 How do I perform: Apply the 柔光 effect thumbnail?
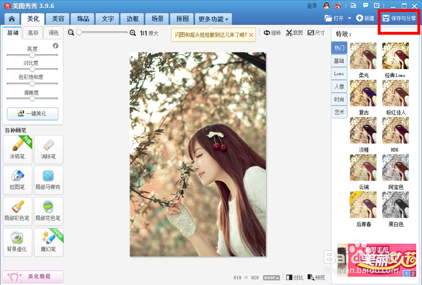click(363, 56)
